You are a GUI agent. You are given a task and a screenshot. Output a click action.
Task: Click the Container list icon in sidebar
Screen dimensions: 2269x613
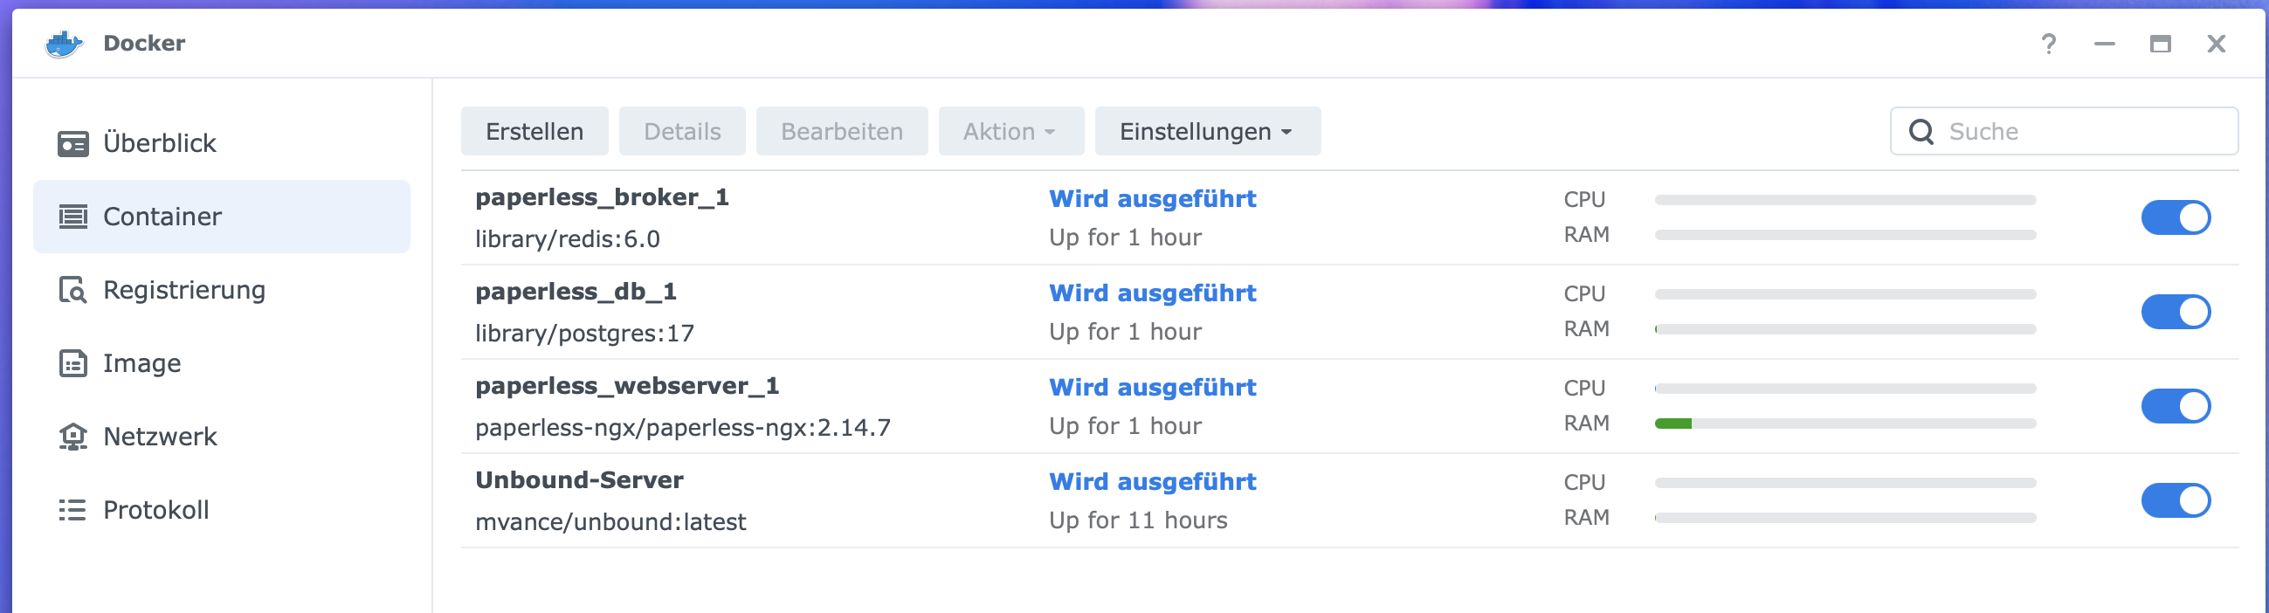coord(72,217)
